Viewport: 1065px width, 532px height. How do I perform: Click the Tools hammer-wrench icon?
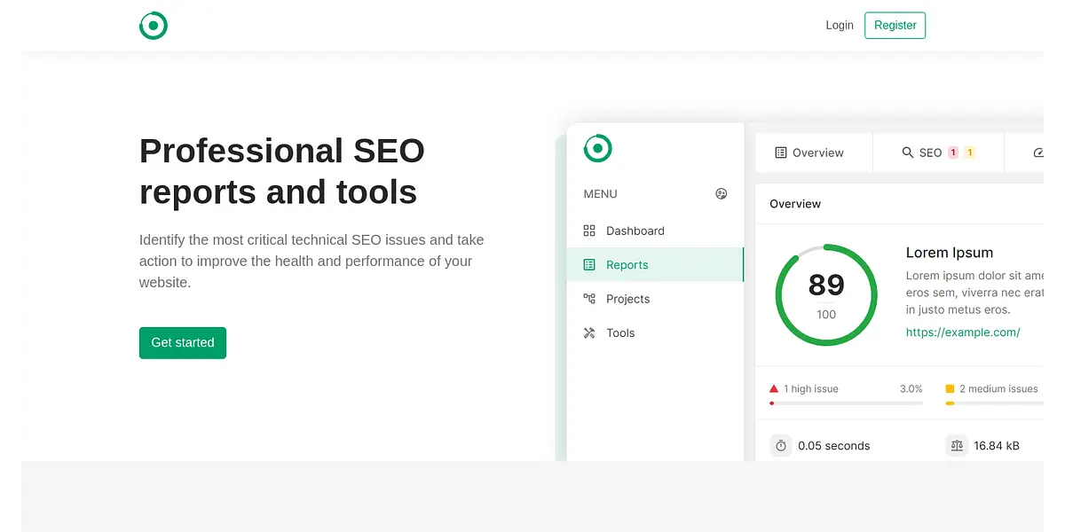pyautogui.click(x=589, y=333)
